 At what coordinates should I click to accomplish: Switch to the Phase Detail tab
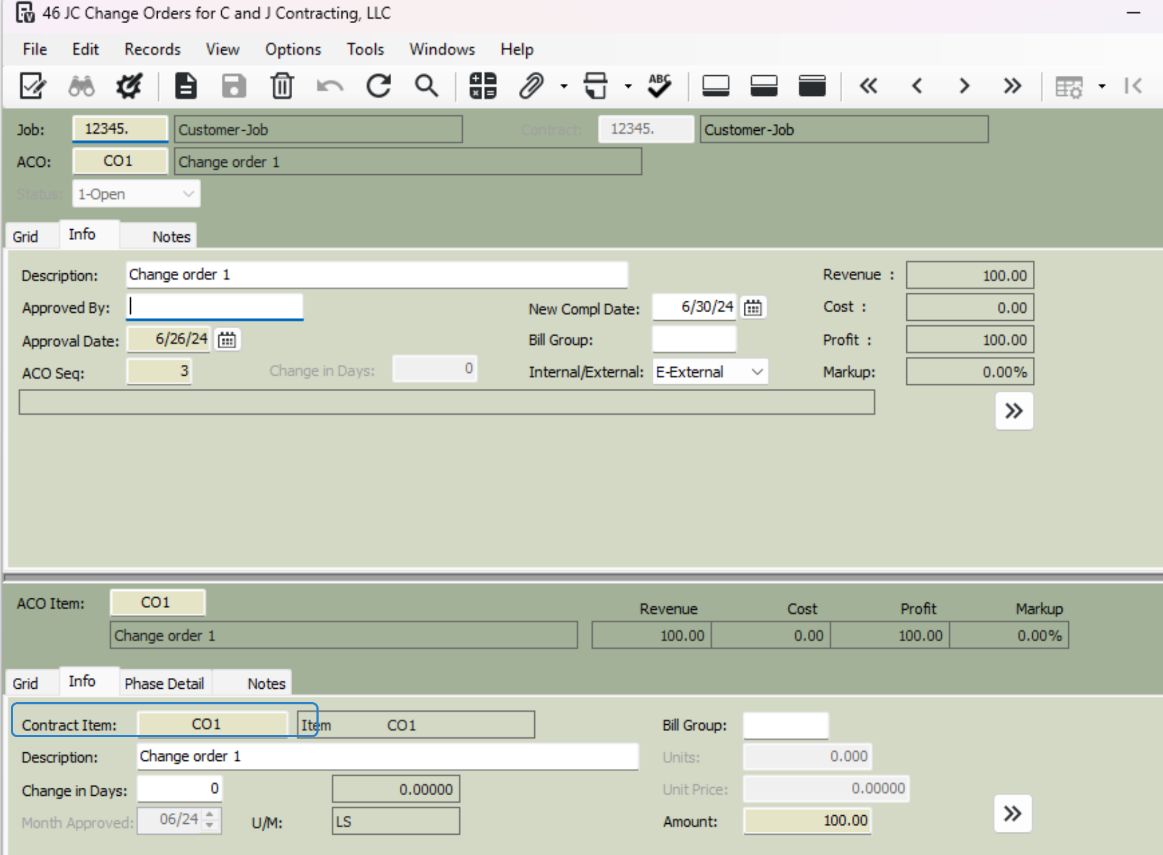click(164, 683)
